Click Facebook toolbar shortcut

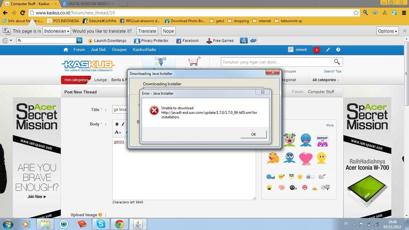(188, 41)
